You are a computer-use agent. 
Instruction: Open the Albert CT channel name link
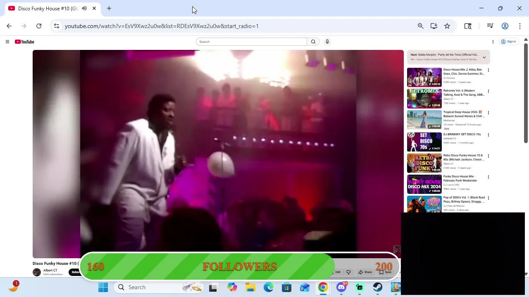tap(50, 271)
